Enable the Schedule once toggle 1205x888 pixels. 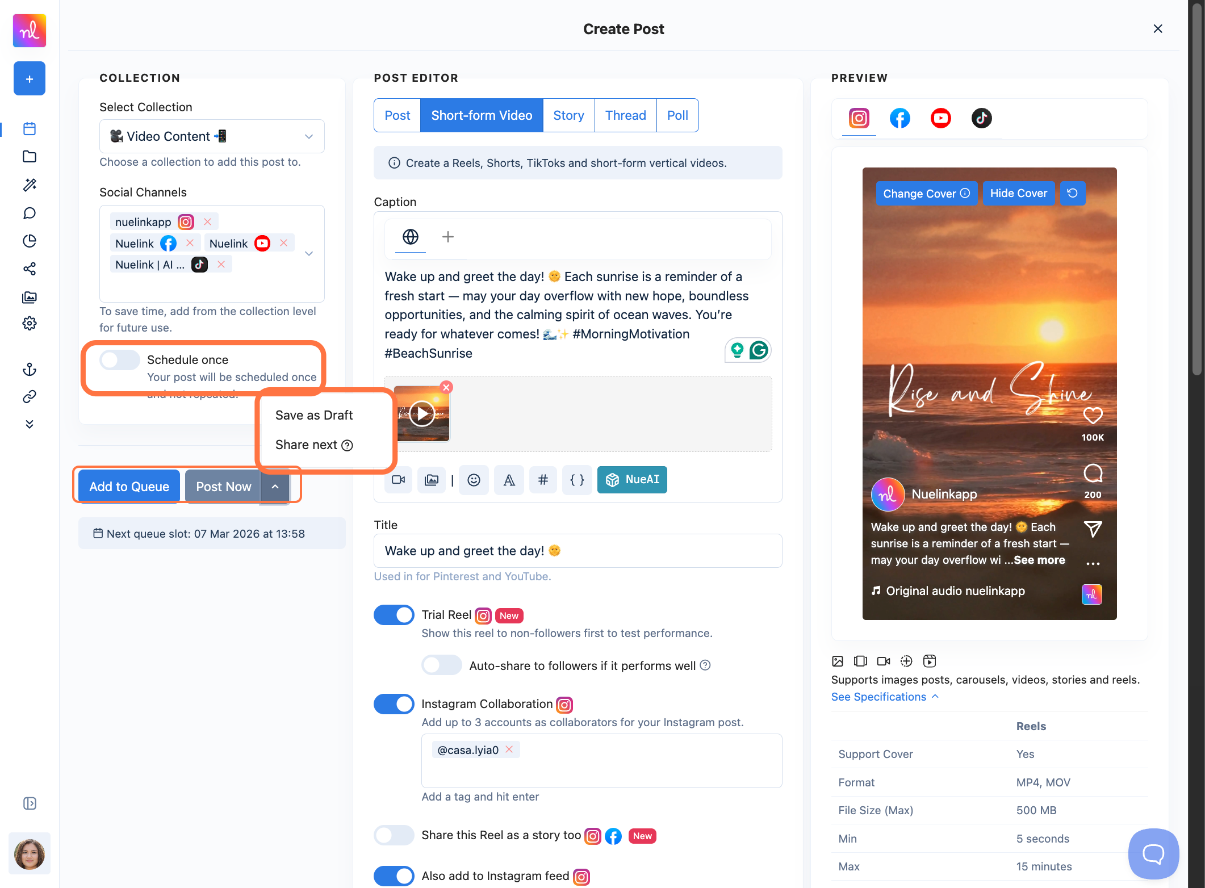click(120, 360)
